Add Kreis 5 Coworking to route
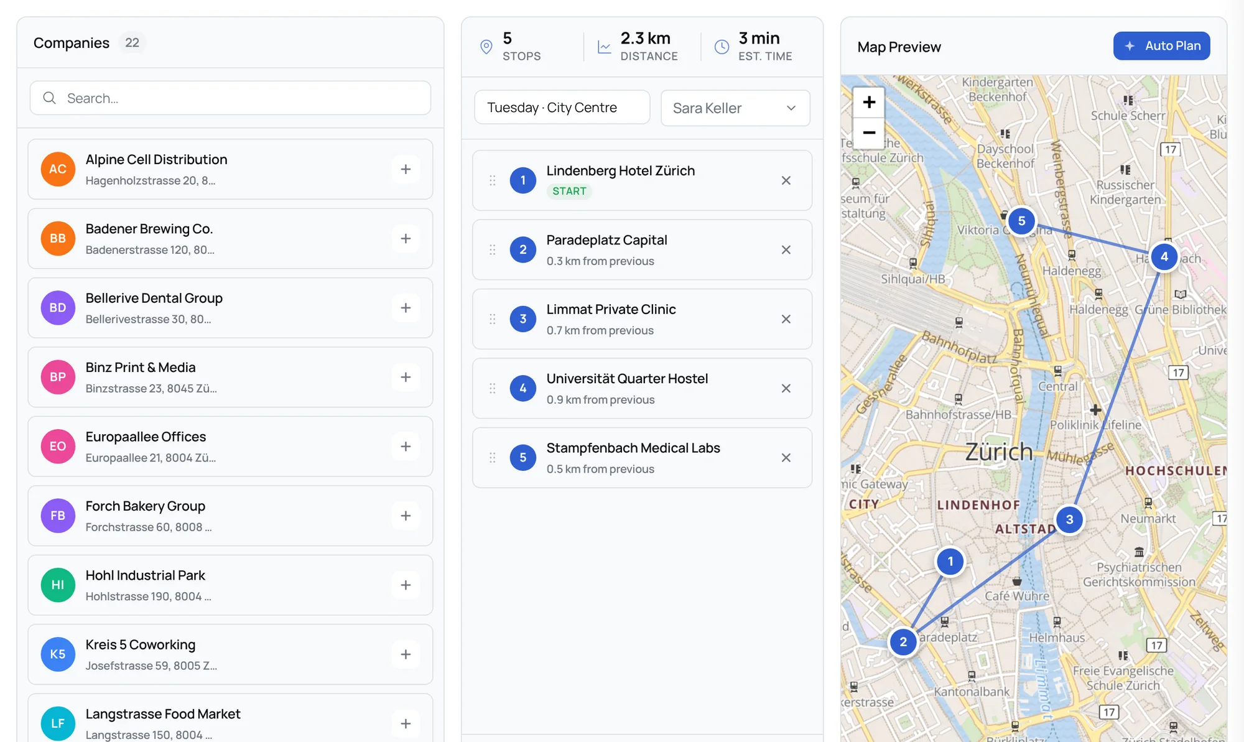 click(x=406, y=654)
